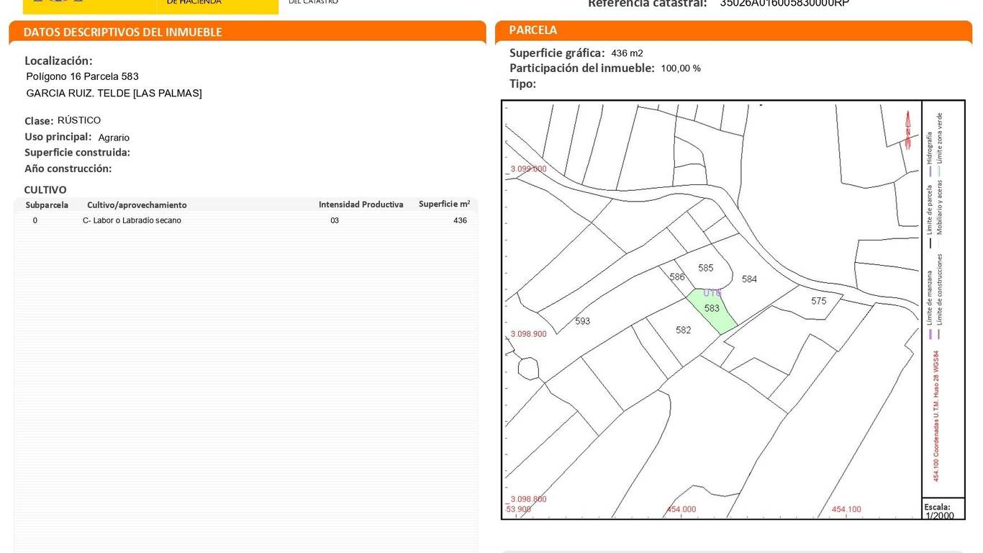Select parcel 593 on the map
Image resolution: width=983 pixels, height=553 pixels.
582,321
